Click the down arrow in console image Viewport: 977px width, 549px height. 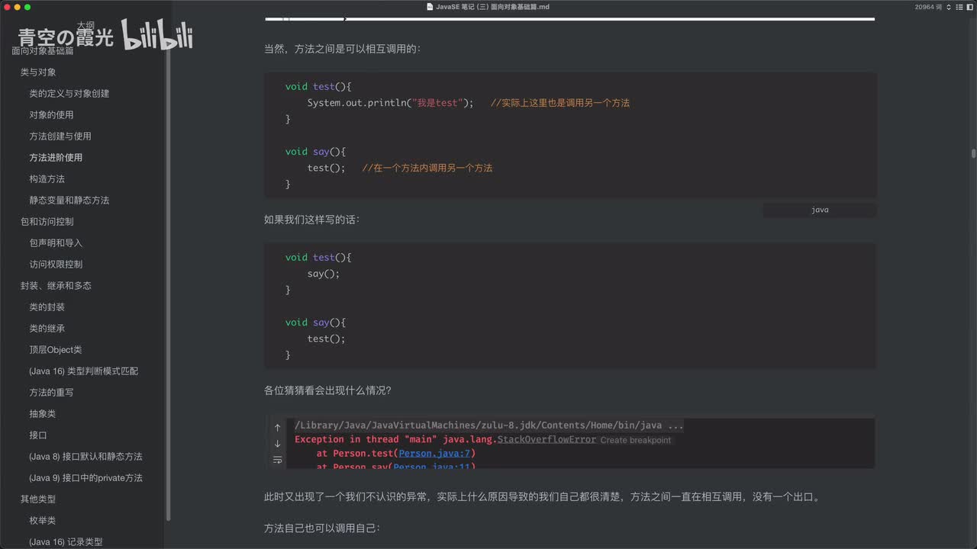(x=277, y=444)
